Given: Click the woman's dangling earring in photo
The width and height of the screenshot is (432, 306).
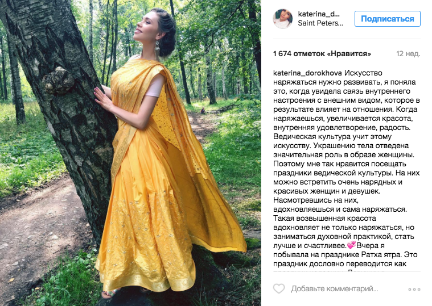Looking at the screenshot, I should (157, 49).
